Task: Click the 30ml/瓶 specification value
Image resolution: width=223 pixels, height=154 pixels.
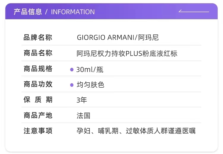Action: (x=90, y=70)
